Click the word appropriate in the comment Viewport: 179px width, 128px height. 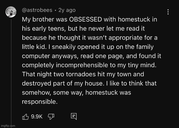[125, 38]
